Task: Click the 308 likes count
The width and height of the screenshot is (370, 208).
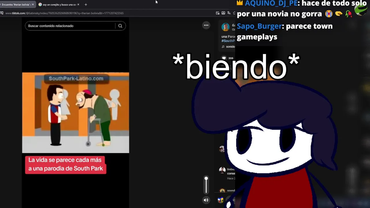Action: point(231,58)
